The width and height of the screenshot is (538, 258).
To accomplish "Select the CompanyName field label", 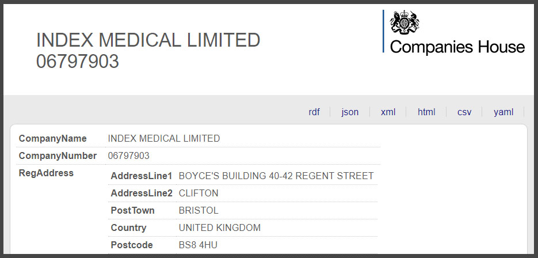I will coord(52,138).
